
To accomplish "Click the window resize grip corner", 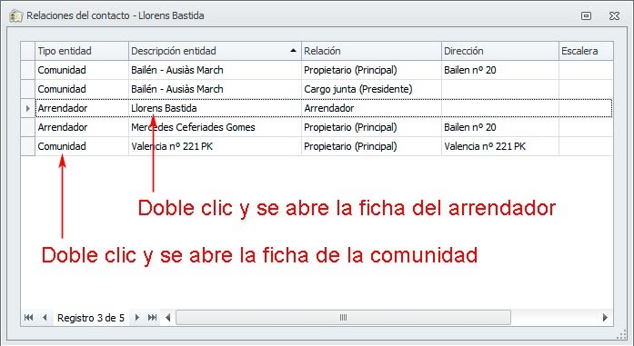I will (621, 335).
